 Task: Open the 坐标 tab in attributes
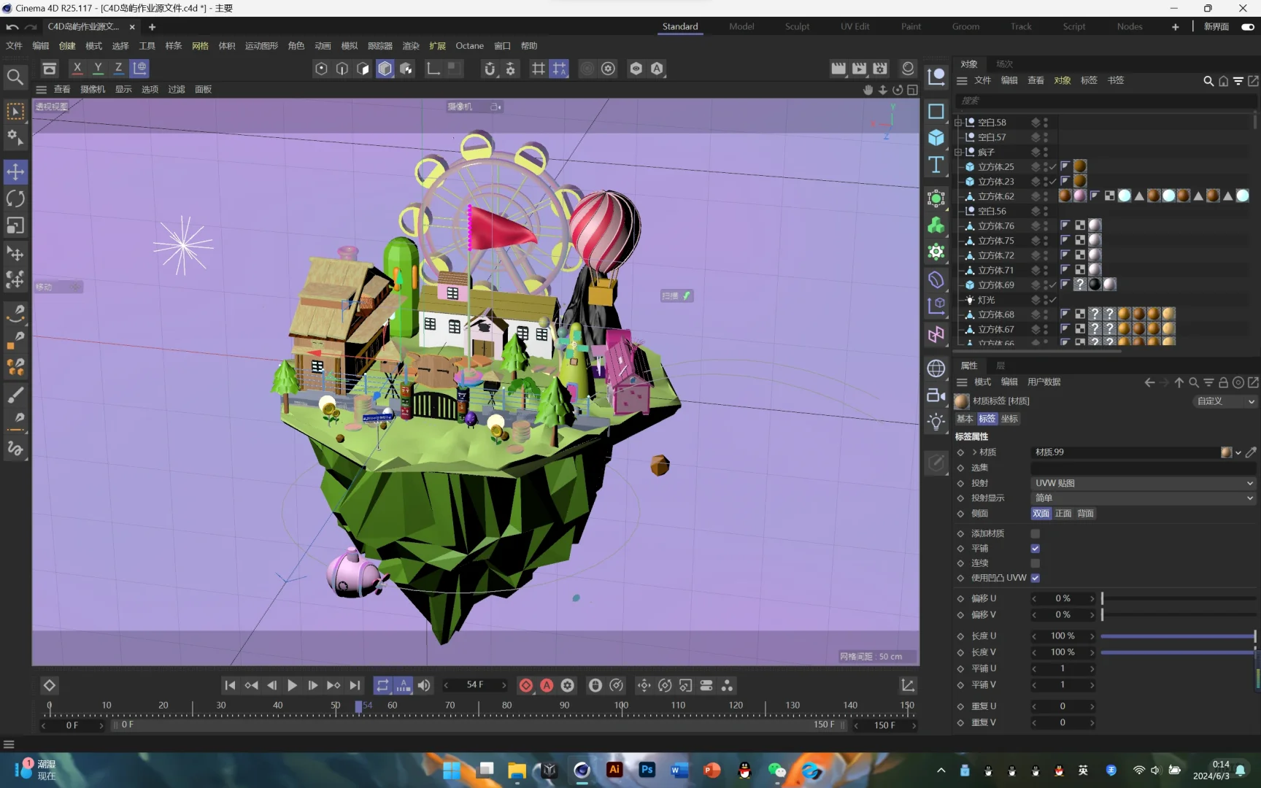tap(1010, 419)
